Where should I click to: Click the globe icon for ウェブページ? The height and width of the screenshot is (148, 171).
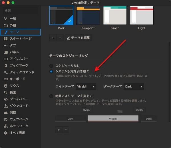[x=6, y=119]
